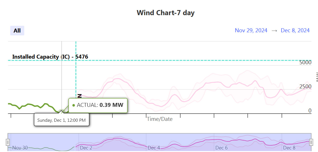Viewport: 318px width, 152px height.
Task: Click the ACTUAL 0.39 MW tooltip
Action: coord(98,105)
